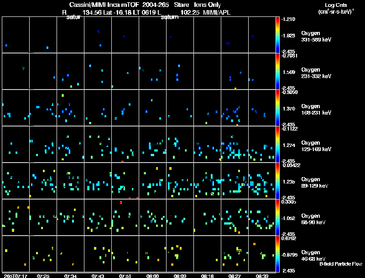Select the Oxygen 46-68 keV row label
365x278 pixels.
(x=313, y=256)
